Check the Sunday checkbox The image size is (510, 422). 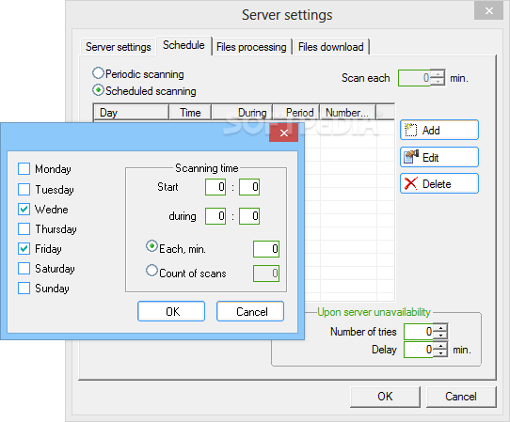pos(24,289)
